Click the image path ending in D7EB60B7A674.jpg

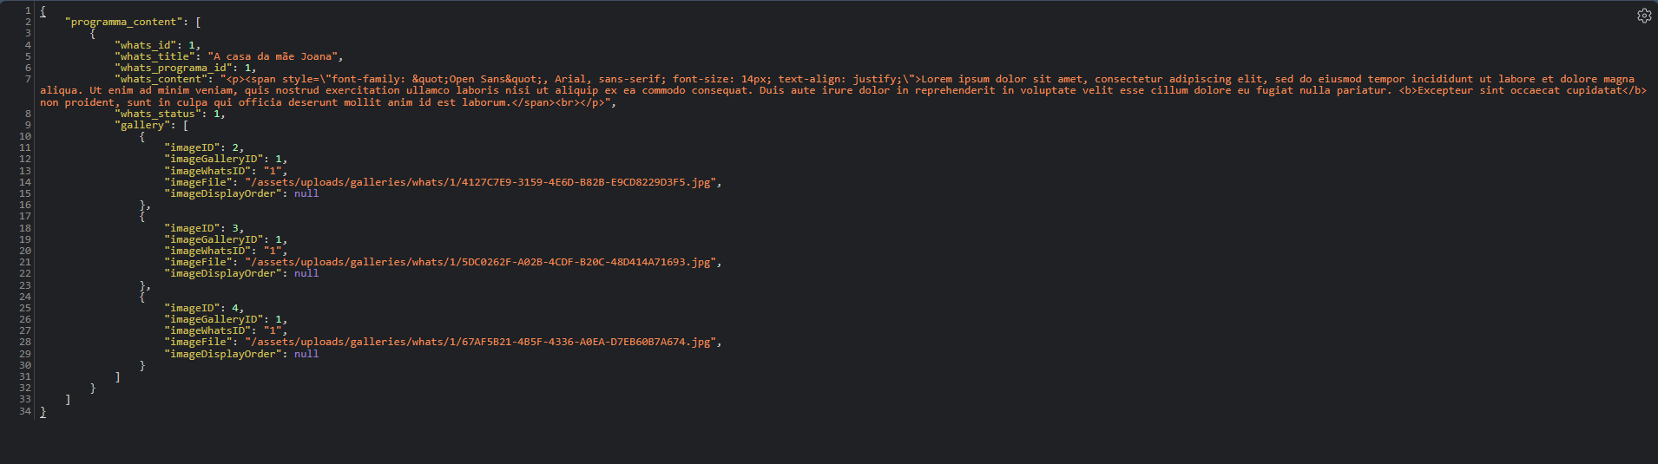tap(480, 342)
